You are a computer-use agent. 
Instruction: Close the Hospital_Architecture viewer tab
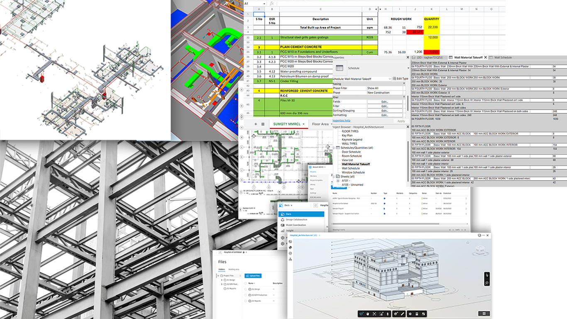point(319,236)
